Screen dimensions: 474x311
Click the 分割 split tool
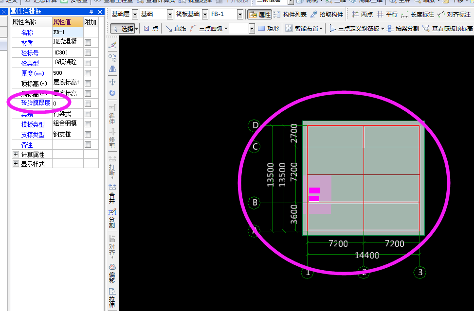(x=112, y=219)
